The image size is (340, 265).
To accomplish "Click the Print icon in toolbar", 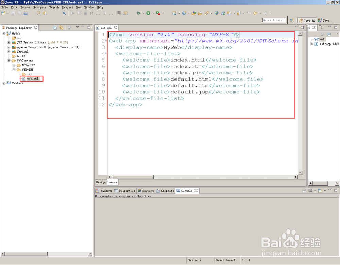I will click(26, 13).
